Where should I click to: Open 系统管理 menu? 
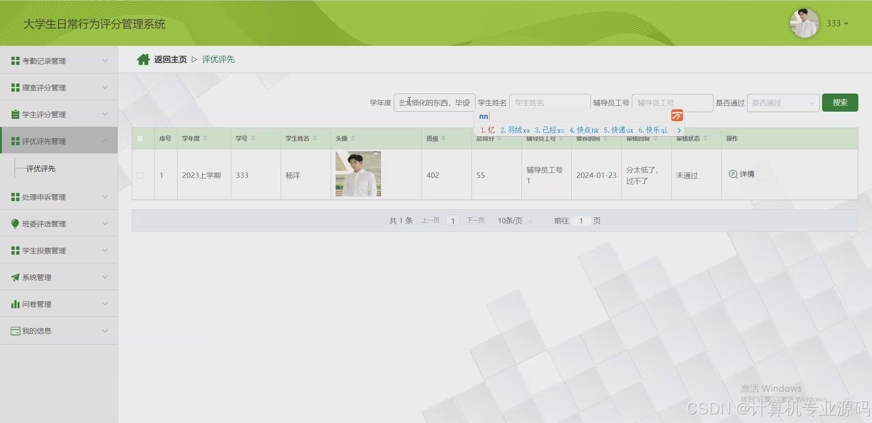59,277
